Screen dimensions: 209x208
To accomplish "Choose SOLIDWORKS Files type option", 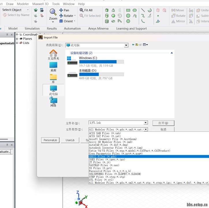I will click(x=149, y=174).
